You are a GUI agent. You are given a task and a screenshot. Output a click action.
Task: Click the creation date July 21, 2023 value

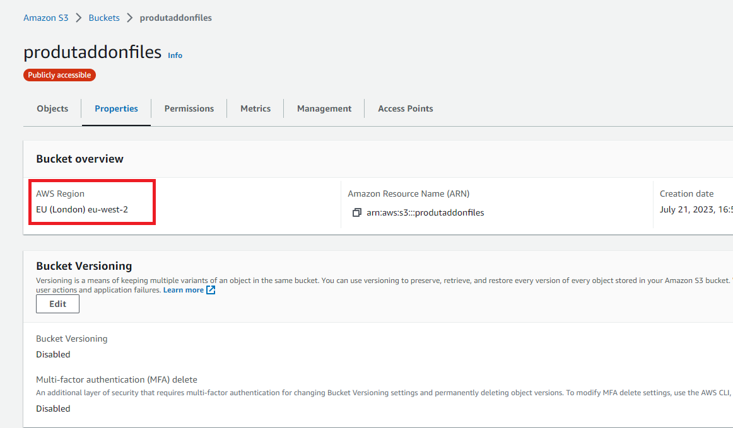coord(696,209)
